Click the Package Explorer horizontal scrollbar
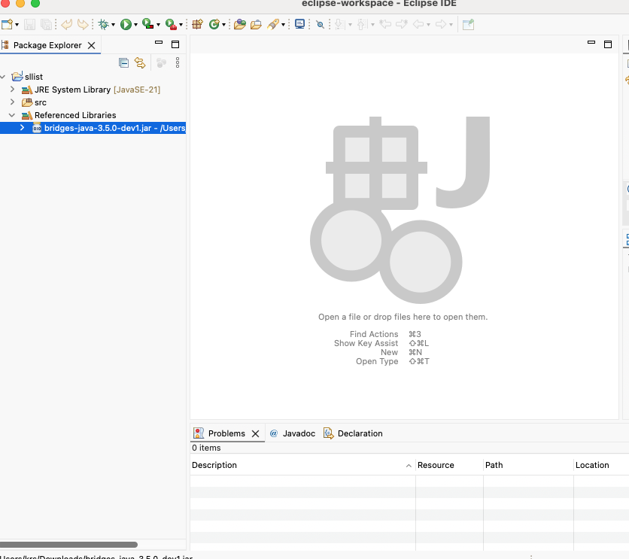 (x=68, y=545)
